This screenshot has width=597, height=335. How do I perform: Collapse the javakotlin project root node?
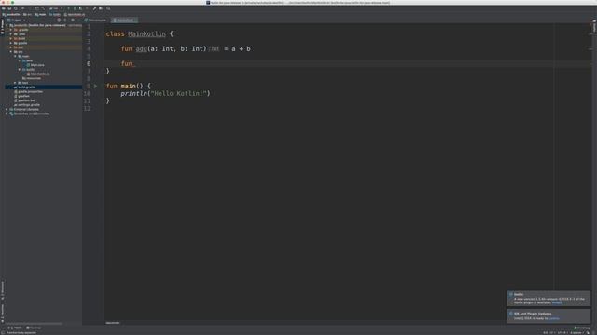click(x=7, y=25)
